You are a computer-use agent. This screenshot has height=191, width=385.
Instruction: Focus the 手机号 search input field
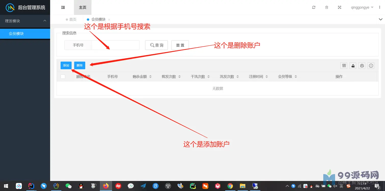point(115,45)
